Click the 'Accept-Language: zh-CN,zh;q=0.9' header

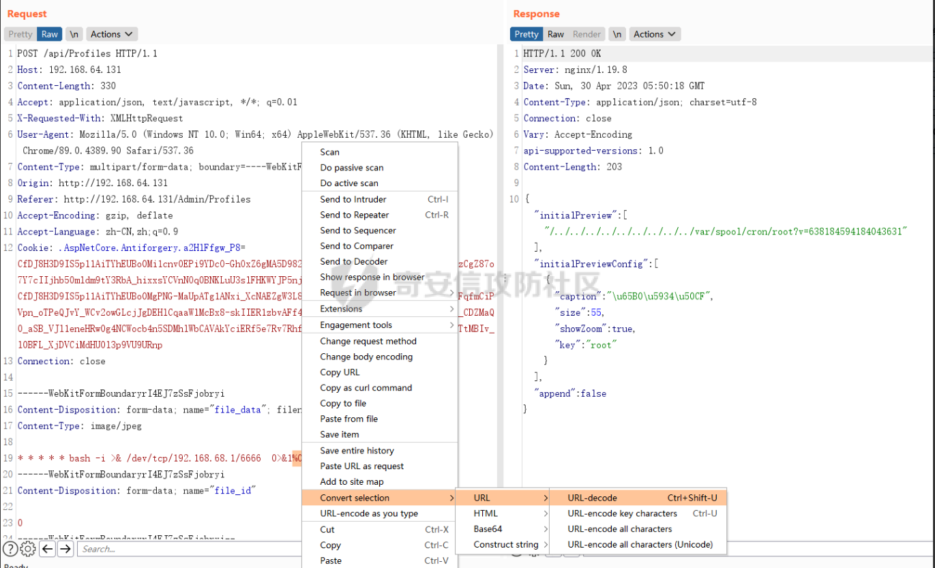(98, 232)
